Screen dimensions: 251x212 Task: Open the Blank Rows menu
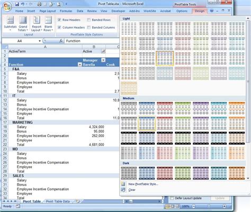48,23
